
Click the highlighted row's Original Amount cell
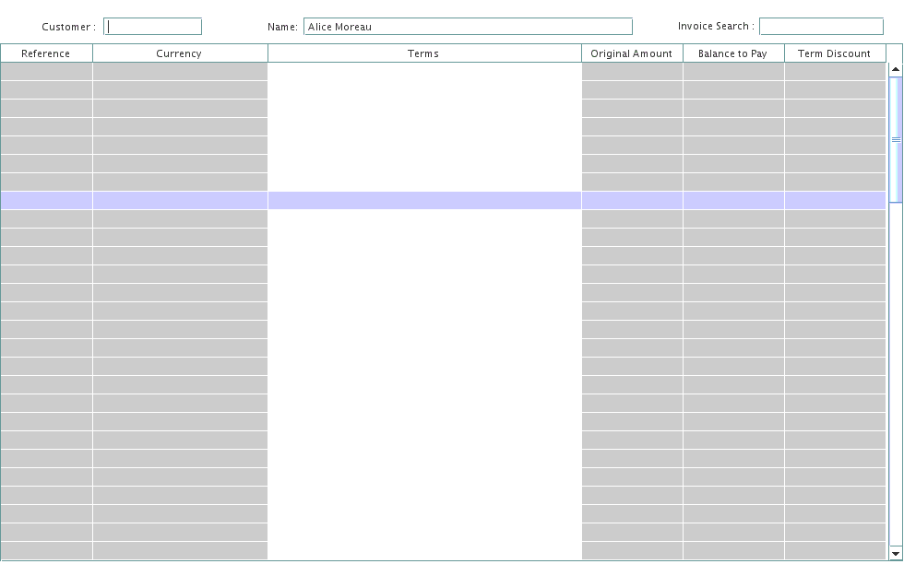pyautogui.click(x=632, y=201)
